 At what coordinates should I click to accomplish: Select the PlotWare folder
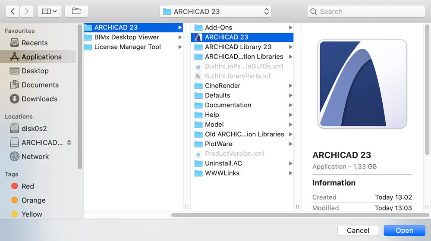coord(242,144)
